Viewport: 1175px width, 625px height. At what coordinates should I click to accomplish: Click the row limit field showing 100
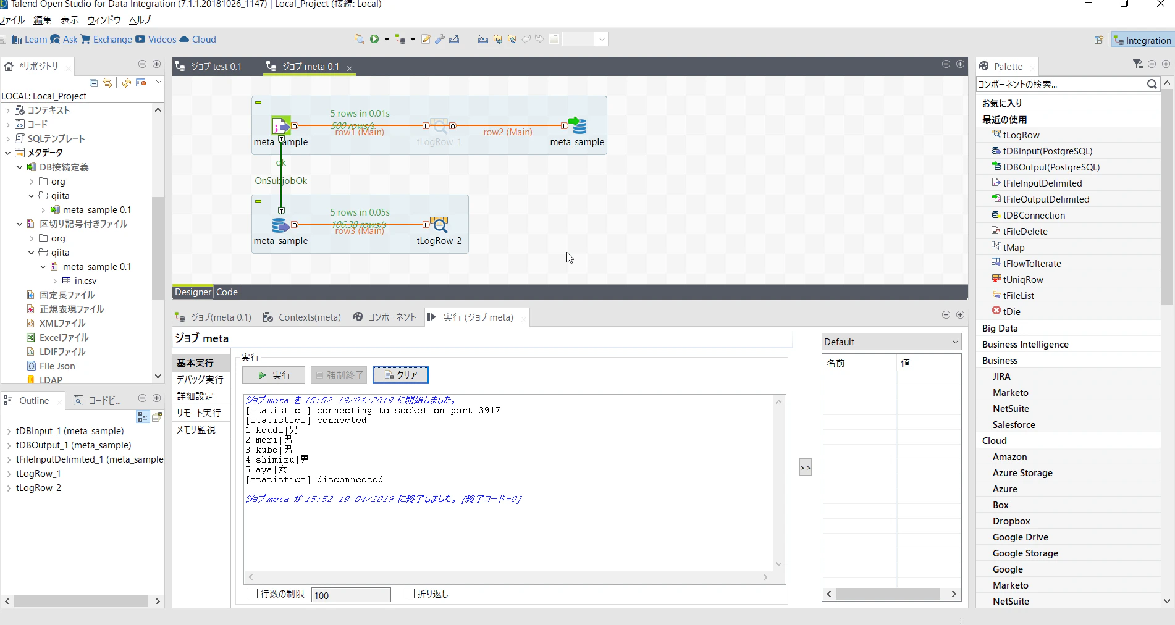click(351, 595)
